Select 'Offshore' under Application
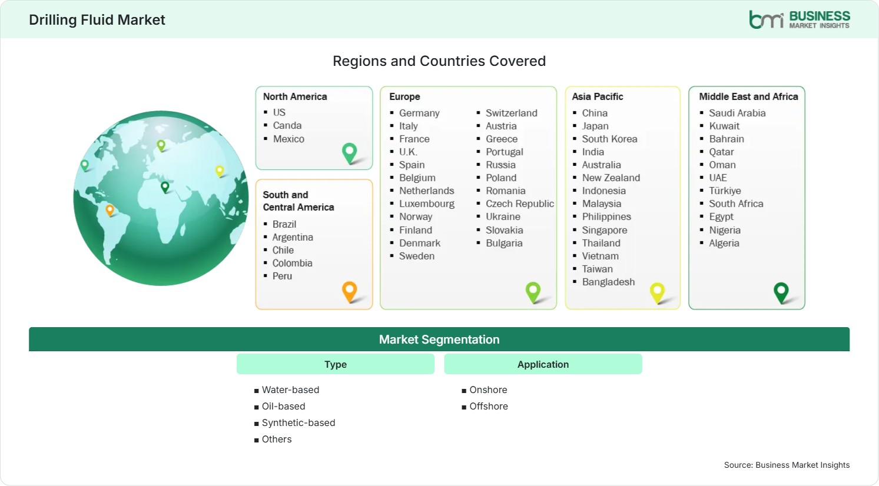Image resolution: width=879 pixels, height=486 pixels. pyautogui.click(x=489, y=406)
